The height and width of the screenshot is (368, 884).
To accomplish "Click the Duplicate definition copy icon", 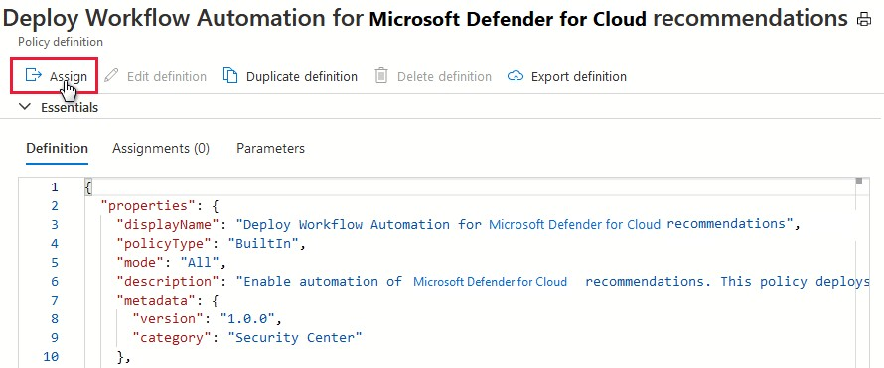I will click(x=230, y=75).
